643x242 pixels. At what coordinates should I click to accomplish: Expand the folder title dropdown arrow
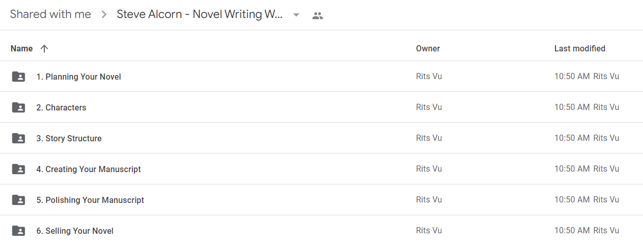(296, 15)
